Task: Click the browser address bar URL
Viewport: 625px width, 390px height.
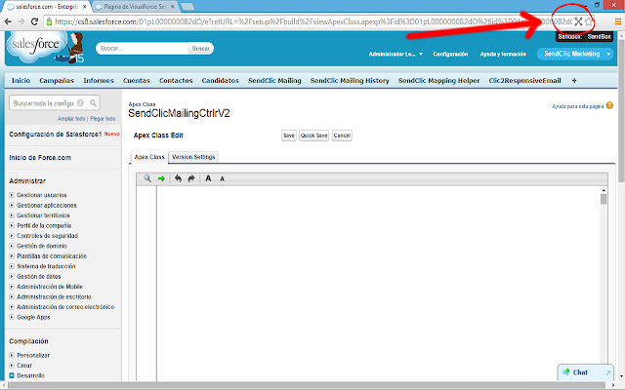Action: pos(312,21)
